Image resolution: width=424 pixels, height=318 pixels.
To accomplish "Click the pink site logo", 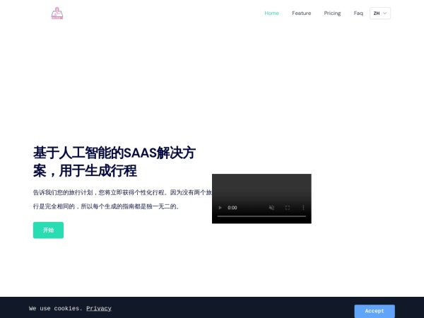I will point(57,13).
